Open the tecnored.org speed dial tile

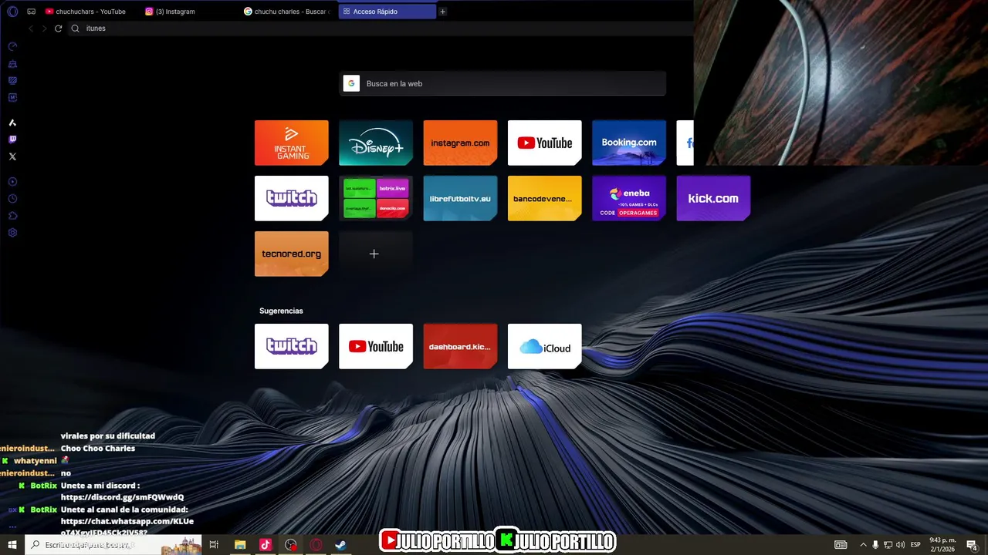pyautogui.click(x=292, y=254)
